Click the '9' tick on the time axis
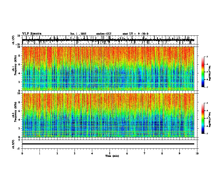222x172 pixels. click(179, 153)
